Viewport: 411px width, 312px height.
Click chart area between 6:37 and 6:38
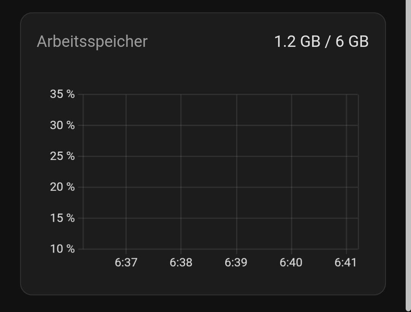[x=154, y=171]
